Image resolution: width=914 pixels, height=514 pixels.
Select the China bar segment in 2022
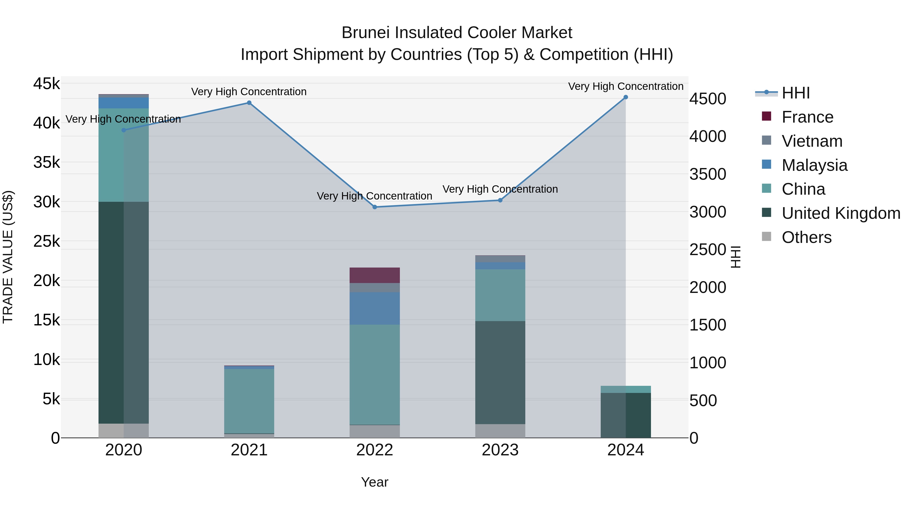tap(375, 375)
